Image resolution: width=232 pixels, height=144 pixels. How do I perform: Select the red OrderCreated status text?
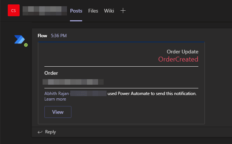point(178,59)
